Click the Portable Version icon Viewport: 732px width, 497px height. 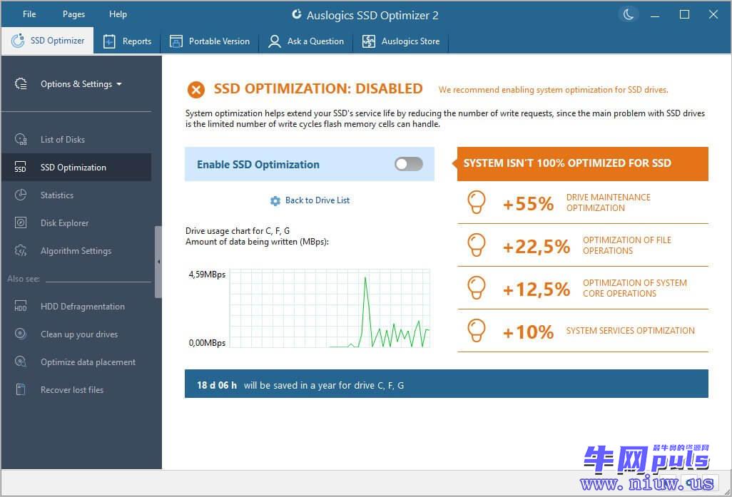(176, 41)
